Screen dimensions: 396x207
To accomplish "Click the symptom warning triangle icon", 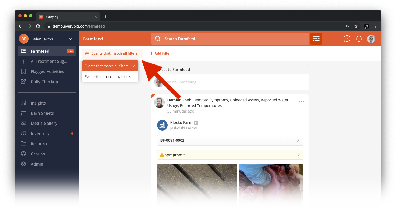I will coord(162,155).
